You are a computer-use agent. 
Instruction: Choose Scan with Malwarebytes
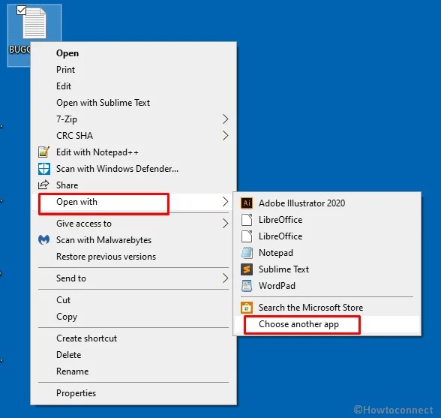point(133,240)
